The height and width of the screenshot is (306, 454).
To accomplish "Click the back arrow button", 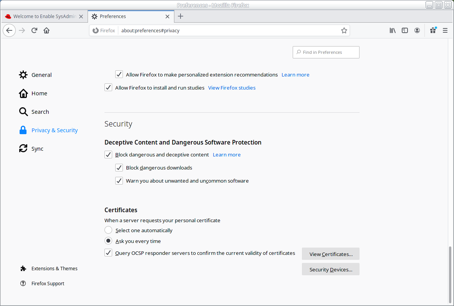I will [10, 30].
